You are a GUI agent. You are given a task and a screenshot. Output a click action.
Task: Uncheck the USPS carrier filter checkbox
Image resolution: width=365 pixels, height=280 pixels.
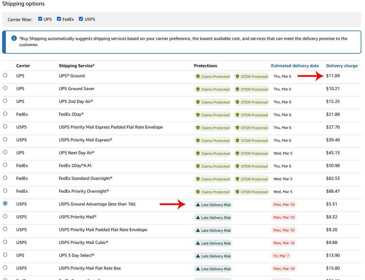[81, 19]
